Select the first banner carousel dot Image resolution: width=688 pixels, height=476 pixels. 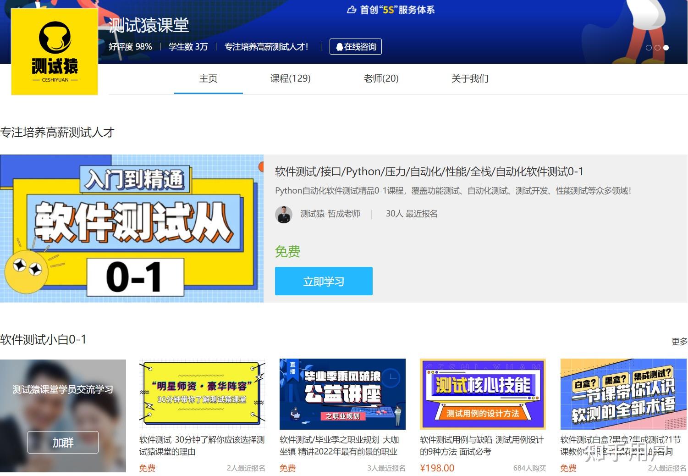pyautogui.click(x=649, y=48)
